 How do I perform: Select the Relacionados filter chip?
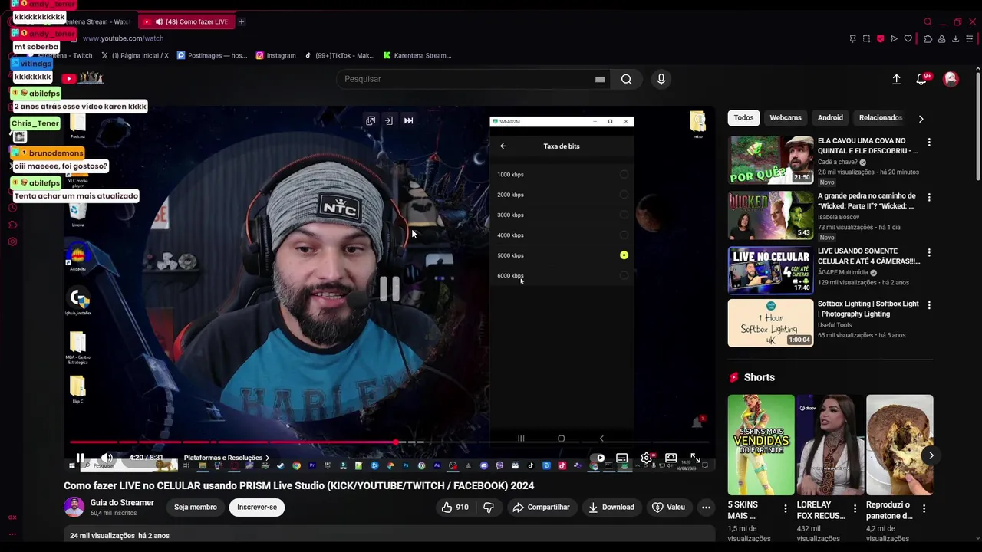click(x=880, y=117)
